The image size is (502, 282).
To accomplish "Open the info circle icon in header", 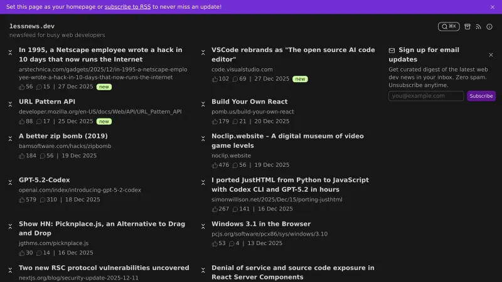I will 489,26.
